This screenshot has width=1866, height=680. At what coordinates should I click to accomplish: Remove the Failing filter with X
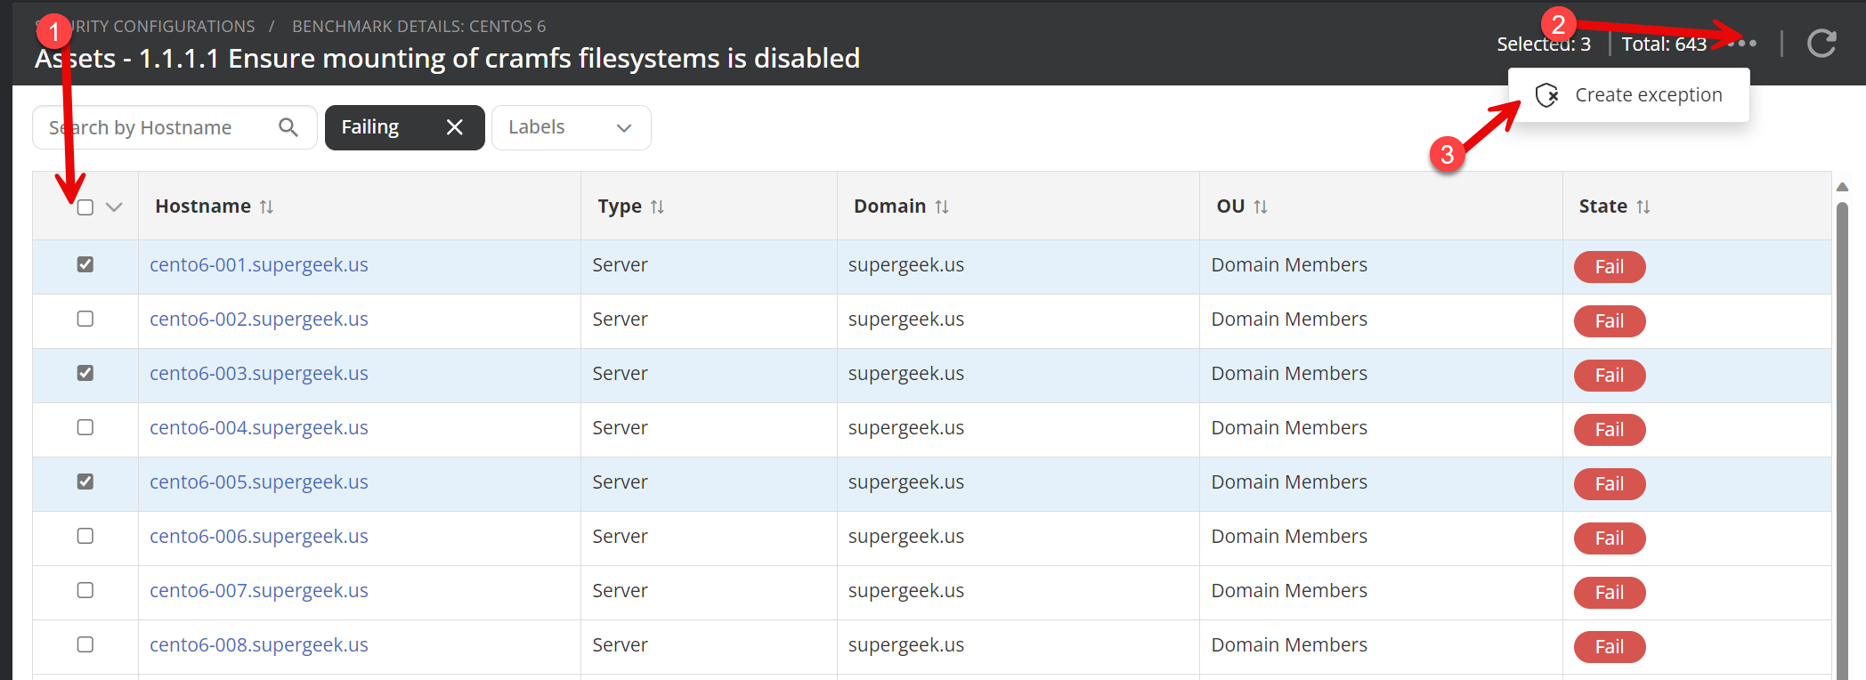[454, 127]
